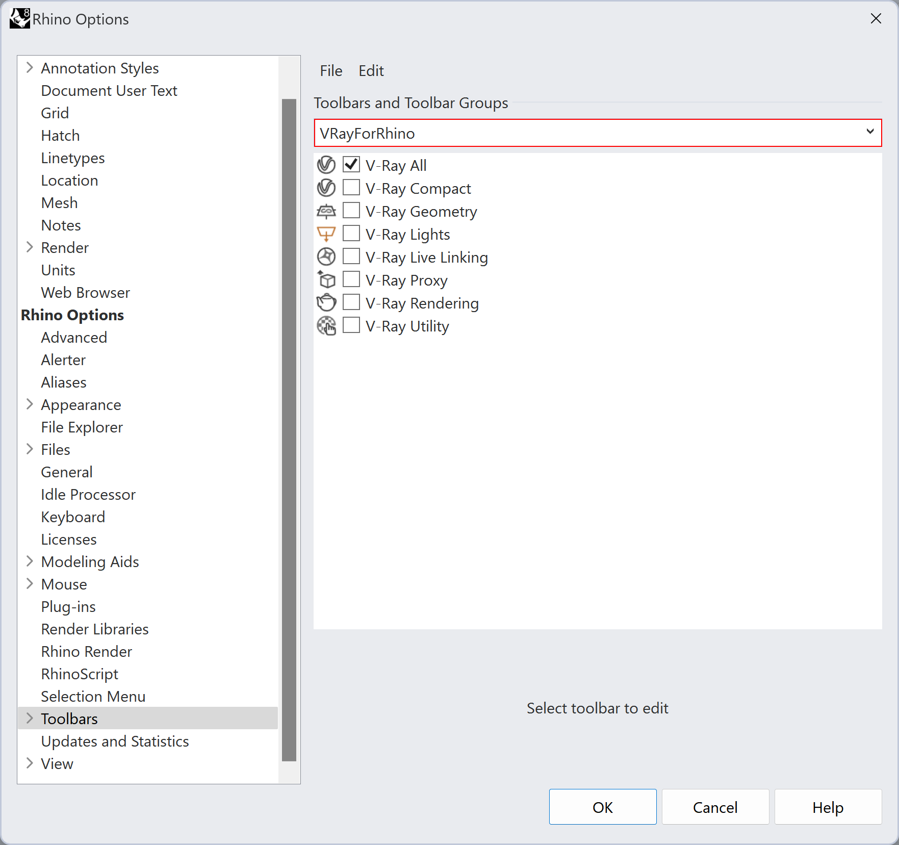Select the Linetypes options page
Image resolution: width=899 pixels, height=845 pixels.
pos(73,158)
